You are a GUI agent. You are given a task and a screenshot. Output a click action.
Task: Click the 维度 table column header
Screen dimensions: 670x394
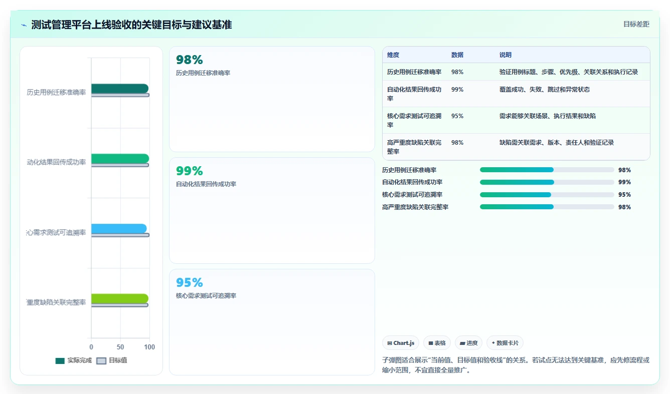[x=393, y=55]
